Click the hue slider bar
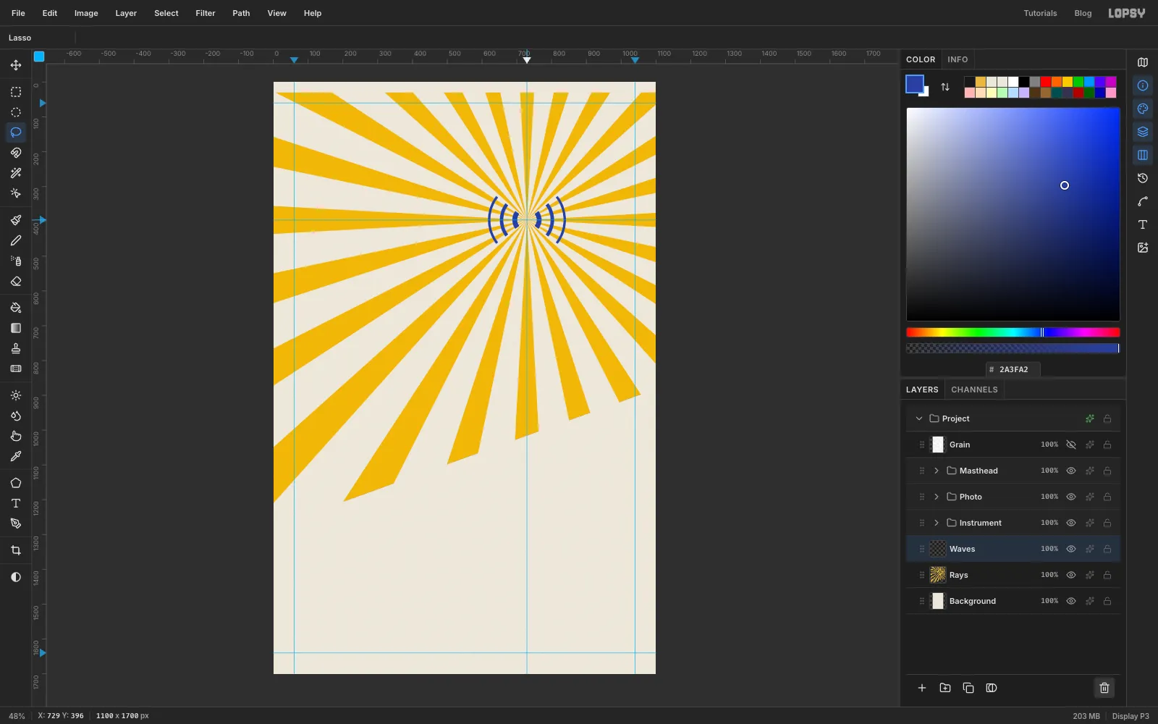 1013,332
